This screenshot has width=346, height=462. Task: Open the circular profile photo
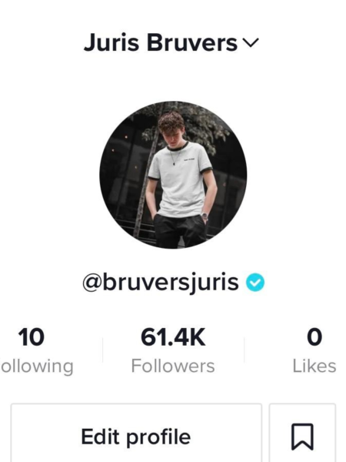pos(173,175)
